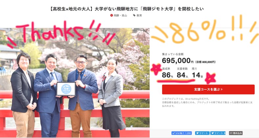Click the checkmark icon in いいね button
The height and width of the screenshot is (138, 259).
pyautogui.click(x=173, y=133)
